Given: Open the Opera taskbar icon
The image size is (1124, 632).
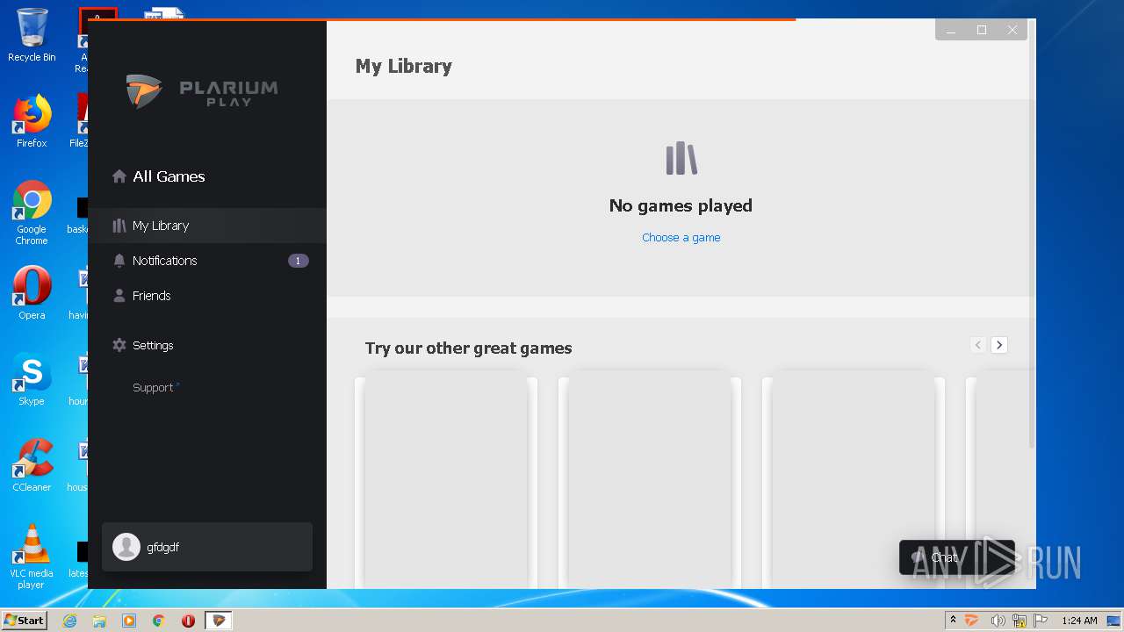Looking at the screenshot, I should coord(188,620).
